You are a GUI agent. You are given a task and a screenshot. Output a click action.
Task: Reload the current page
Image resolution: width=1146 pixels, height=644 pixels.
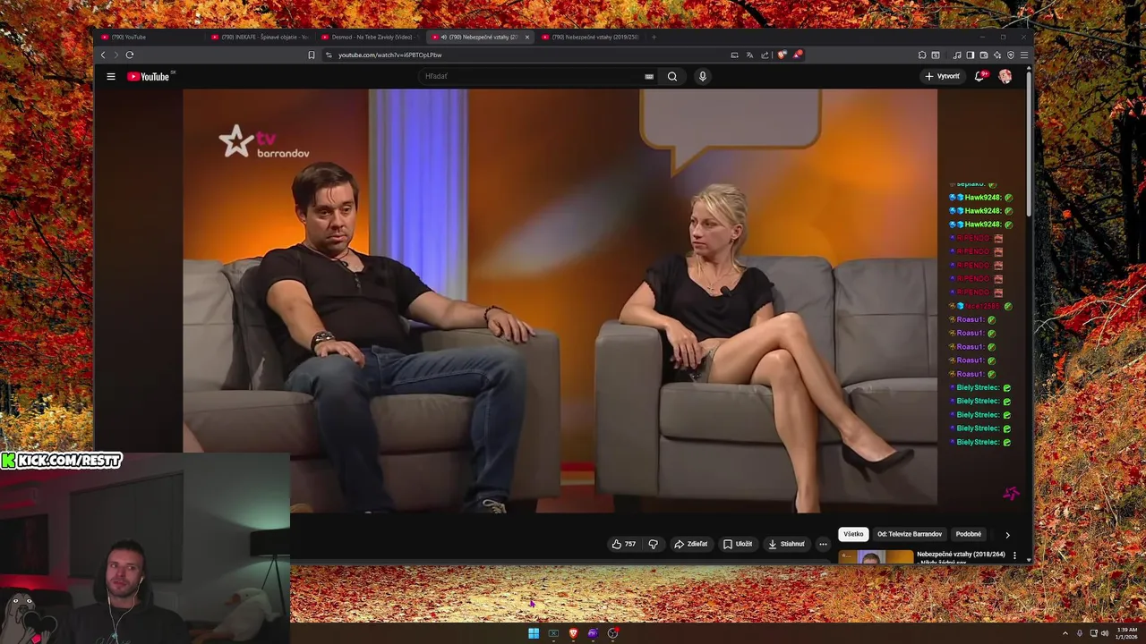tap(130, 55)
